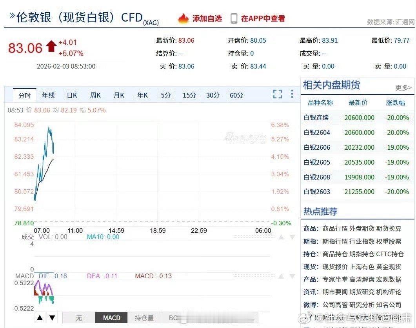This screenshot has width=416, height=328.
Task: Click 在APP中查看 link
Action: [263, 18]
